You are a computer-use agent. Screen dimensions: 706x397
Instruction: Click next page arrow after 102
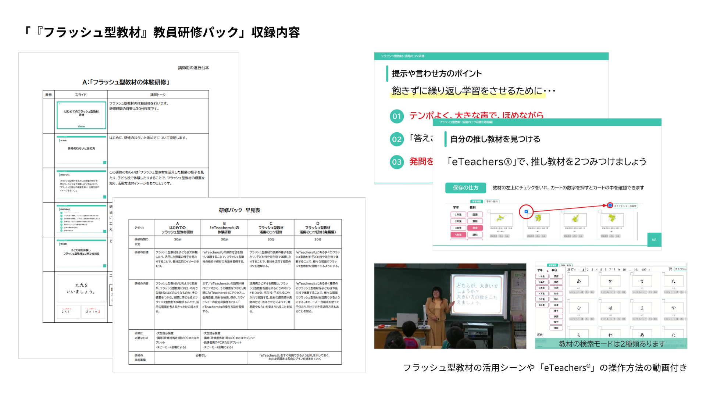click(650, 269)
